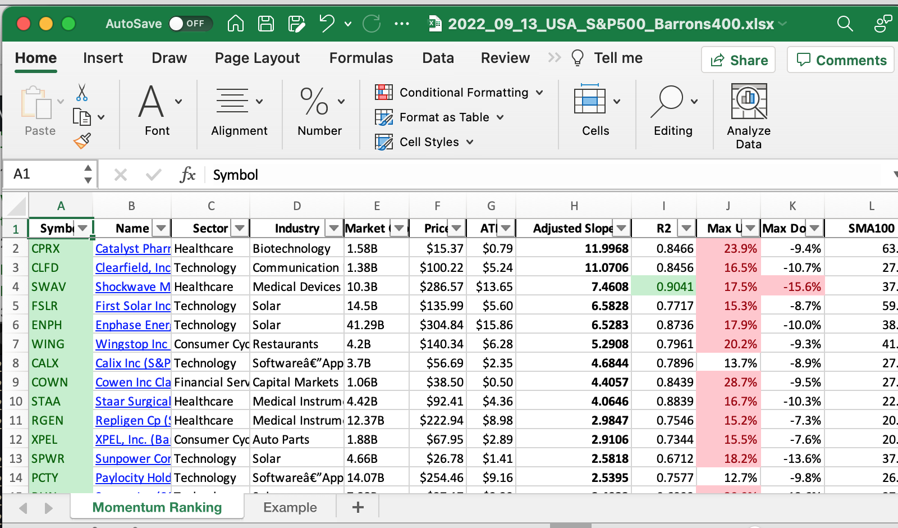Click the Cut scissors icon
Screen dimensions: 898x528
point(82,93)
